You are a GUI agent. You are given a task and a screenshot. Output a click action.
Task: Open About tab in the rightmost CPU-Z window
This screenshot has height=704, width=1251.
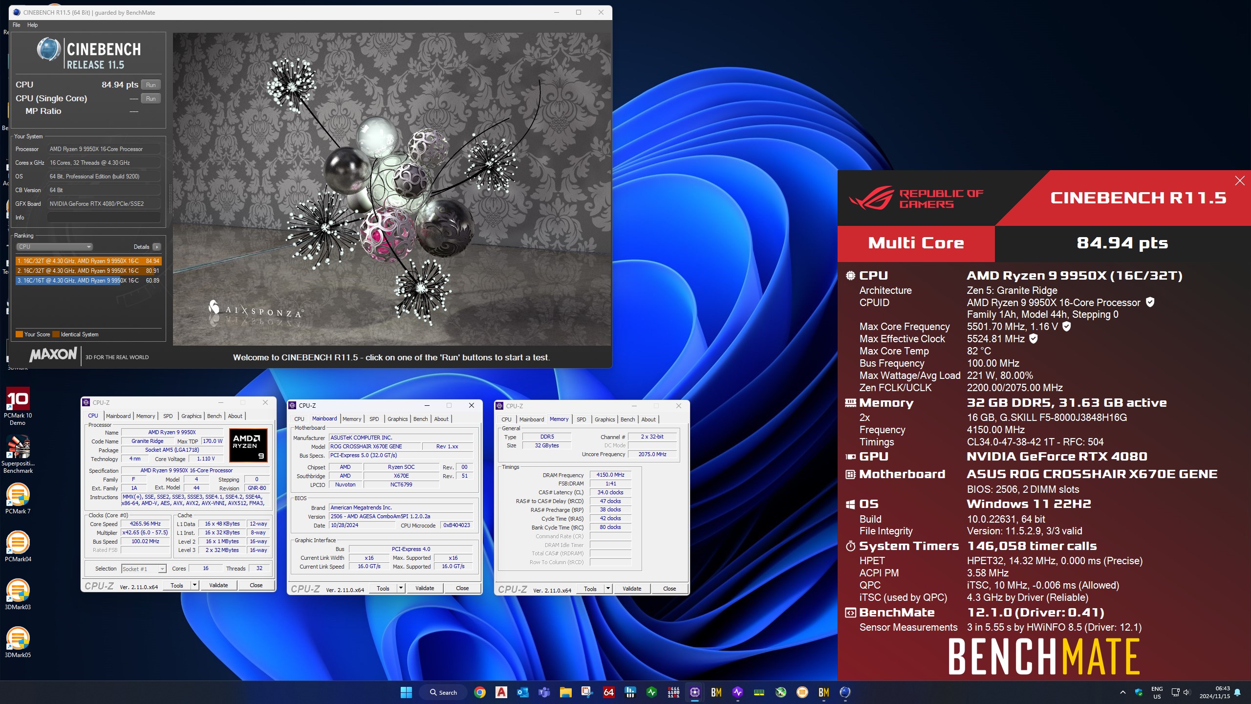648,419
